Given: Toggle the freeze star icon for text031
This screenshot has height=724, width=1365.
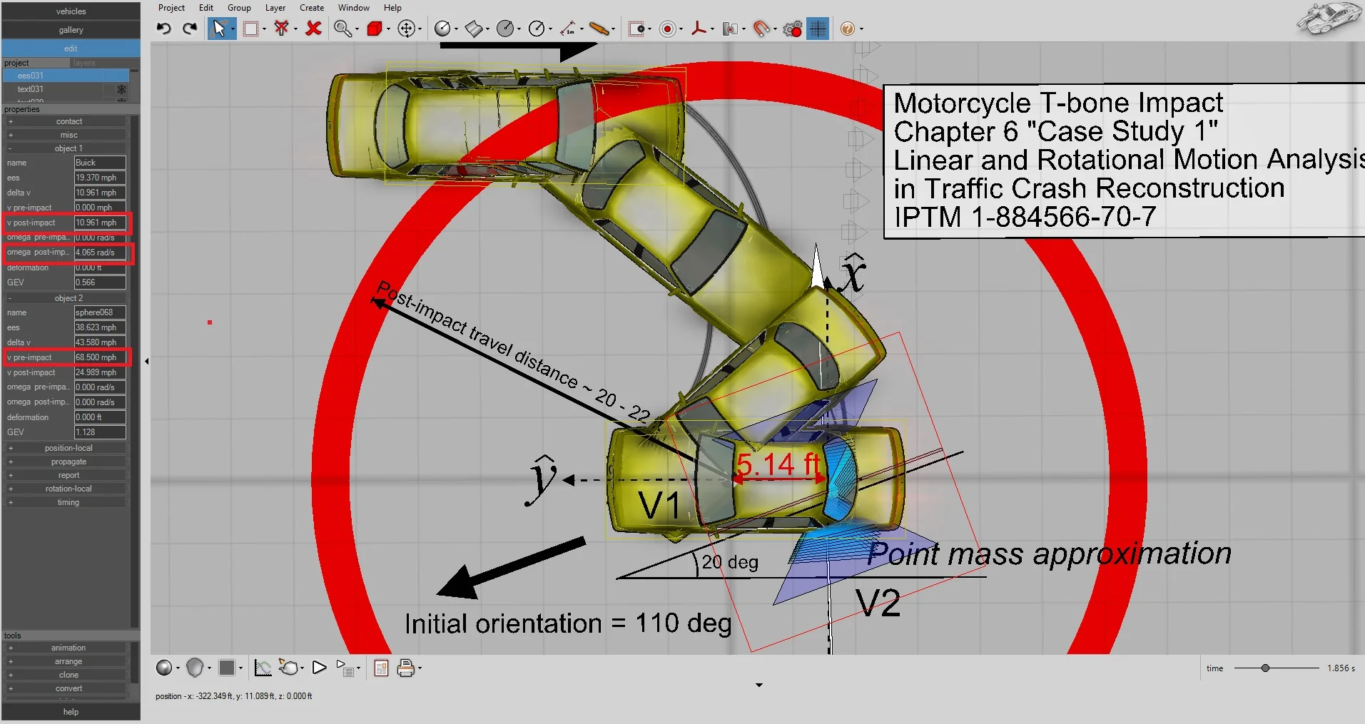Looking at the screenshot, I should coord(121,89).
